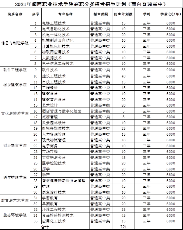Select the 酒店管理与数字化运营 cell

65,111
